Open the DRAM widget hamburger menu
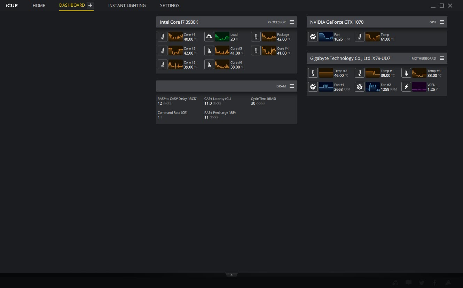The height and width of the screenshot is (288, 463). pyautogui.click(x=292, y=86)
